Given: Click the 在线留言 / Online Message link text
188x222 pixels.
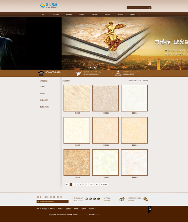Looking at the screenshot, I should [92, 72].
